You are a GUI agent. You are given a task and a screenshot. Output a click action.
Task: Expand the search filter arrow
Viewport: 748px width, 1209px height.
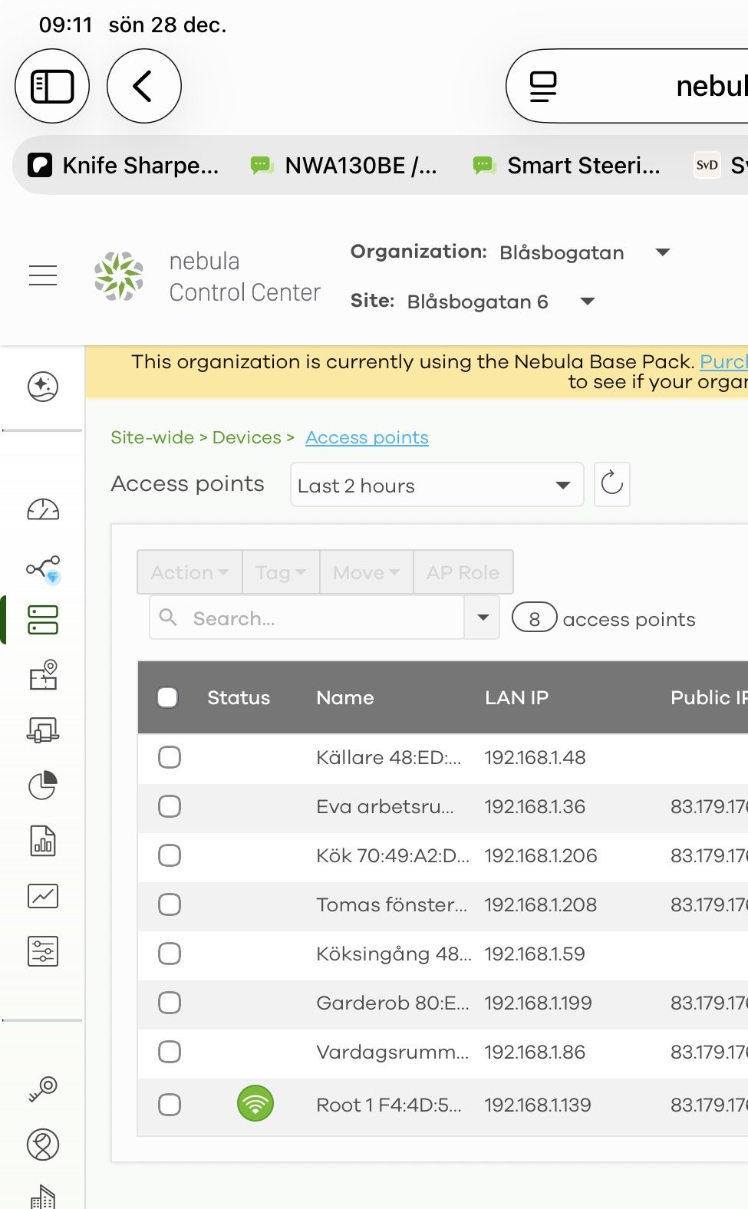[x=483, y=618]
